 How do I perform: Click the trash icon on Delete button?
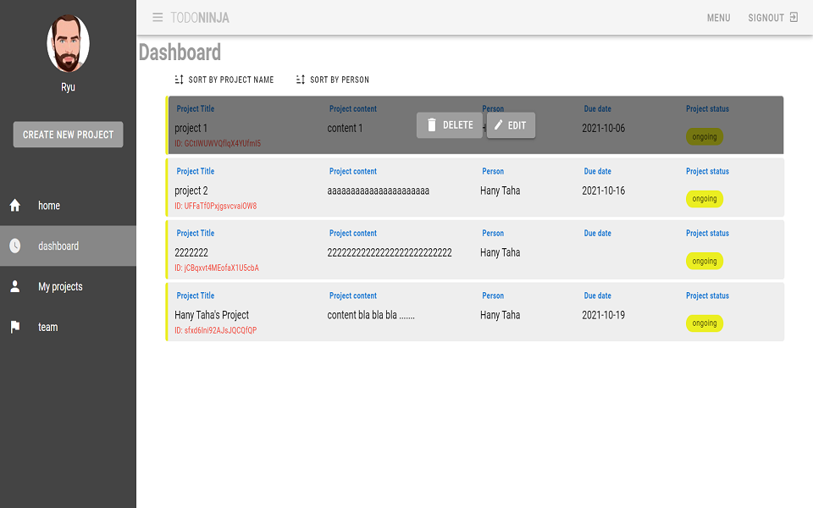click(432, 125)
